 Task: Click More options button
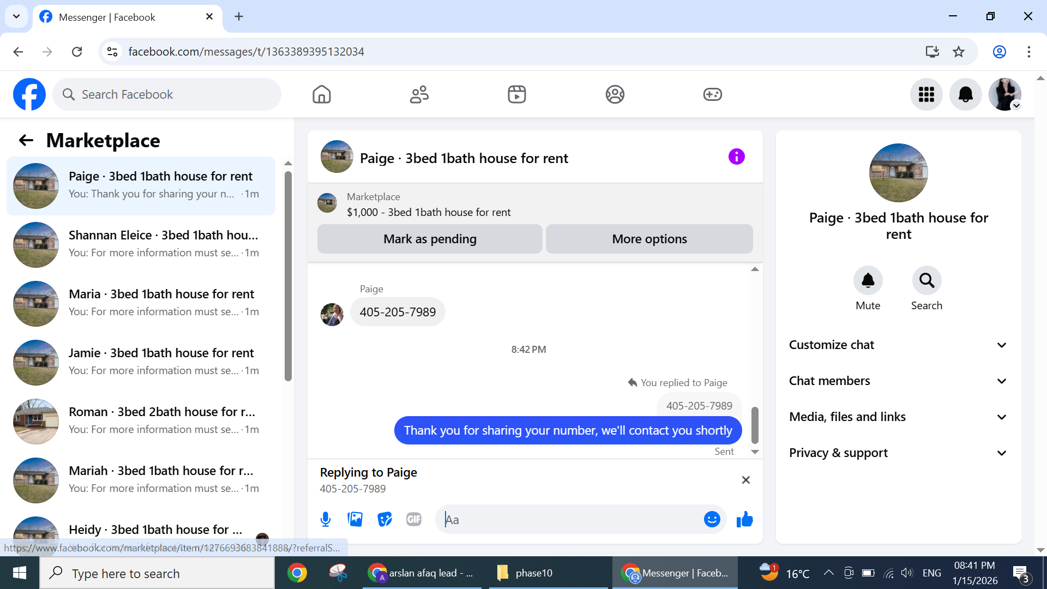pyautogui.click(x=649, y=239)
